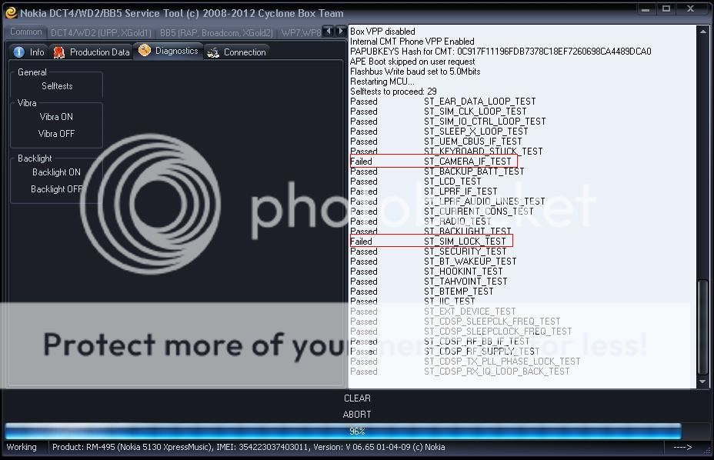Image resolution: width=714 pixels, height=460 pixels.
Task: Click the ST_LCD_TEST result row
Action: pos(415,182)
